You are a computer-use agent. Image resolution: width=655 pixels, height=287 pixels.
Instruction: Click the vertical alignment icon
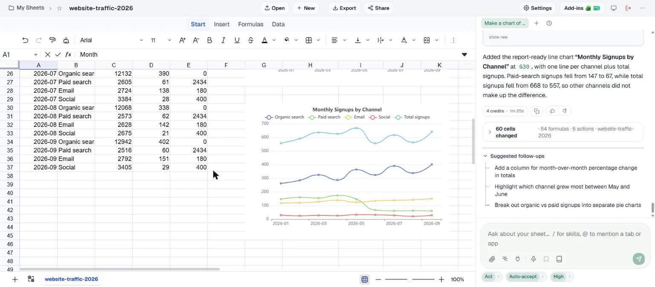[x=358, y=40]
